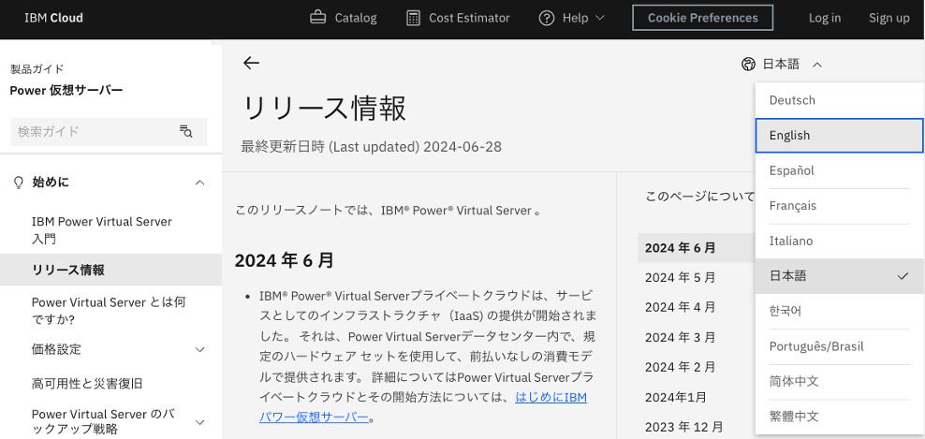Jump to 2023 年 12 月 in page outline

point(683,426)
